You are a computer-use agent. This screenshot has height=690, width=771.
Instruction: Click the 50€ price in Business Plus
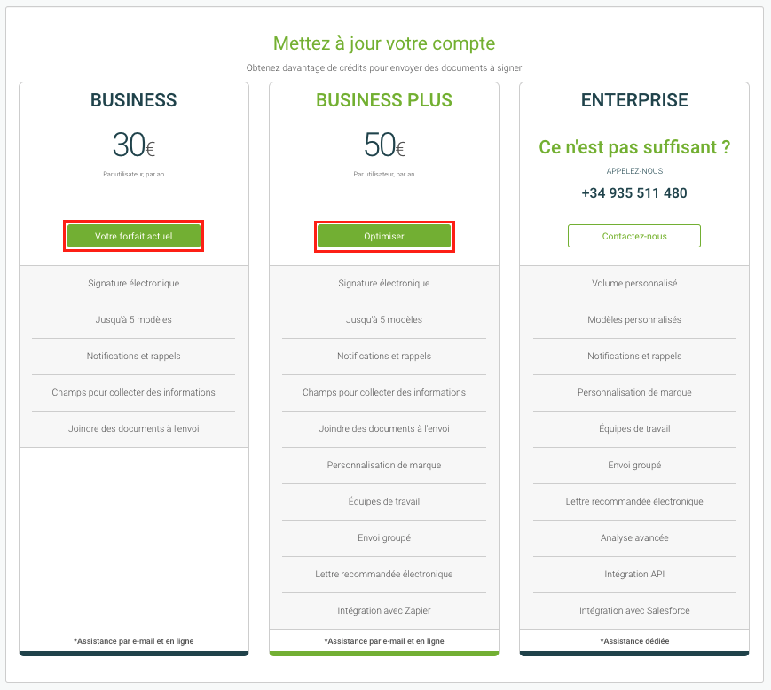click(384, 145)
